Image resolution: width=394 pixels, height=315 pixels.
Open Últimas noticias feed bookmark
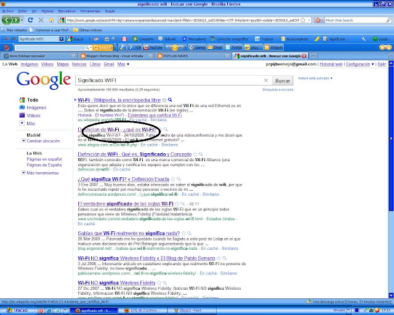click(87, 30)
